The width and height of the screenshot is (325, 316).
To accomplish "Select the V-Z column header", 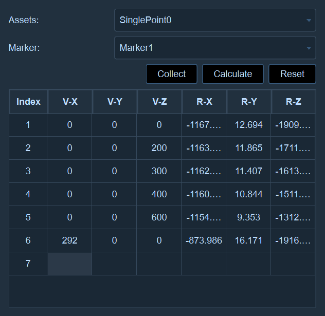I will [159, 102].
